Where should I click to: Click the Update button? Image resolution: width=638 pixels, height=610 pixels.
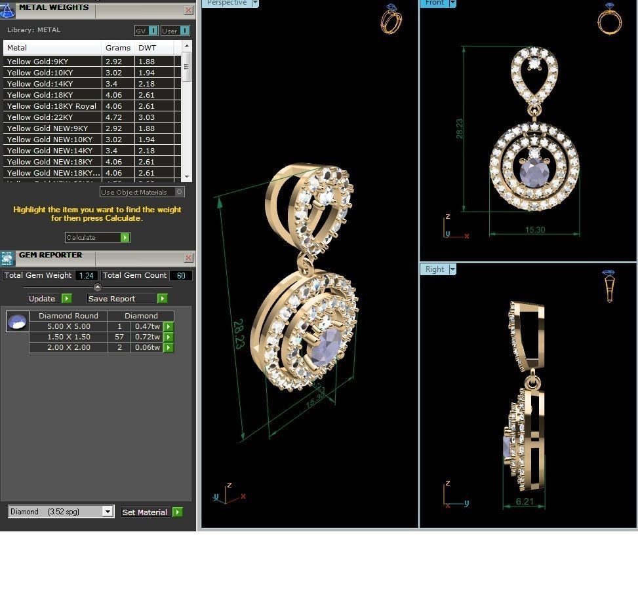click(x=44, y=299)
